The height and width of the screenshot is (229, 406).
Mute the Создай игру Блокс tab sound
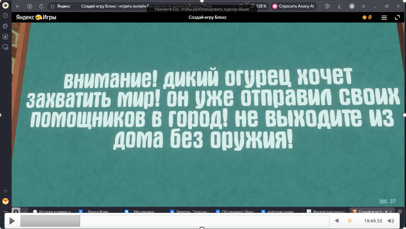[386, 211]
